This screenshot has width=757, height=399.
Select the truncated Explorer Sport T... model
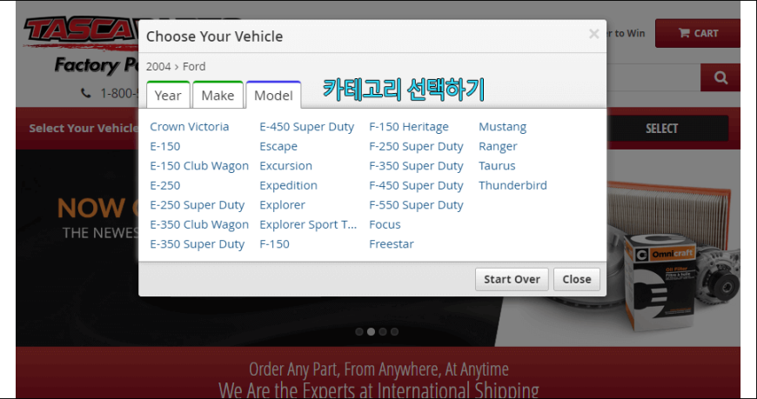308,224
